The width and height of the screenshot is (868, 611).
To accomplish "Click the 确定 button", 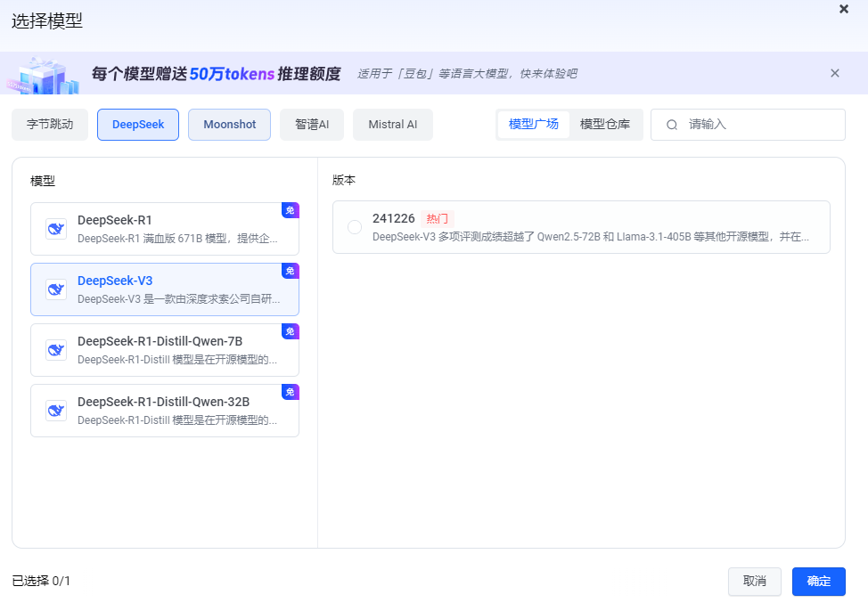I will tap(819, 581).
